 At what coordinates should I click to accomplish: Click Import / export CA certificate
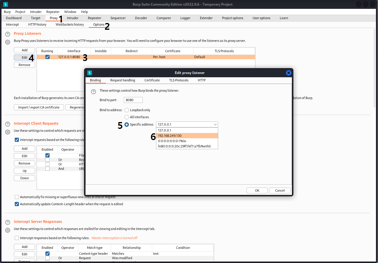point(39,107)
